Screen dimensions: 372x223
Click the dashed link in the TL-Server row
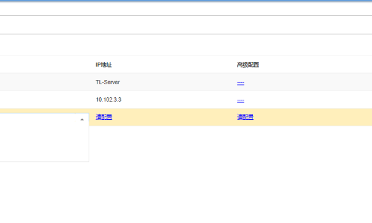pyautogui.click(x=241, y=83)
